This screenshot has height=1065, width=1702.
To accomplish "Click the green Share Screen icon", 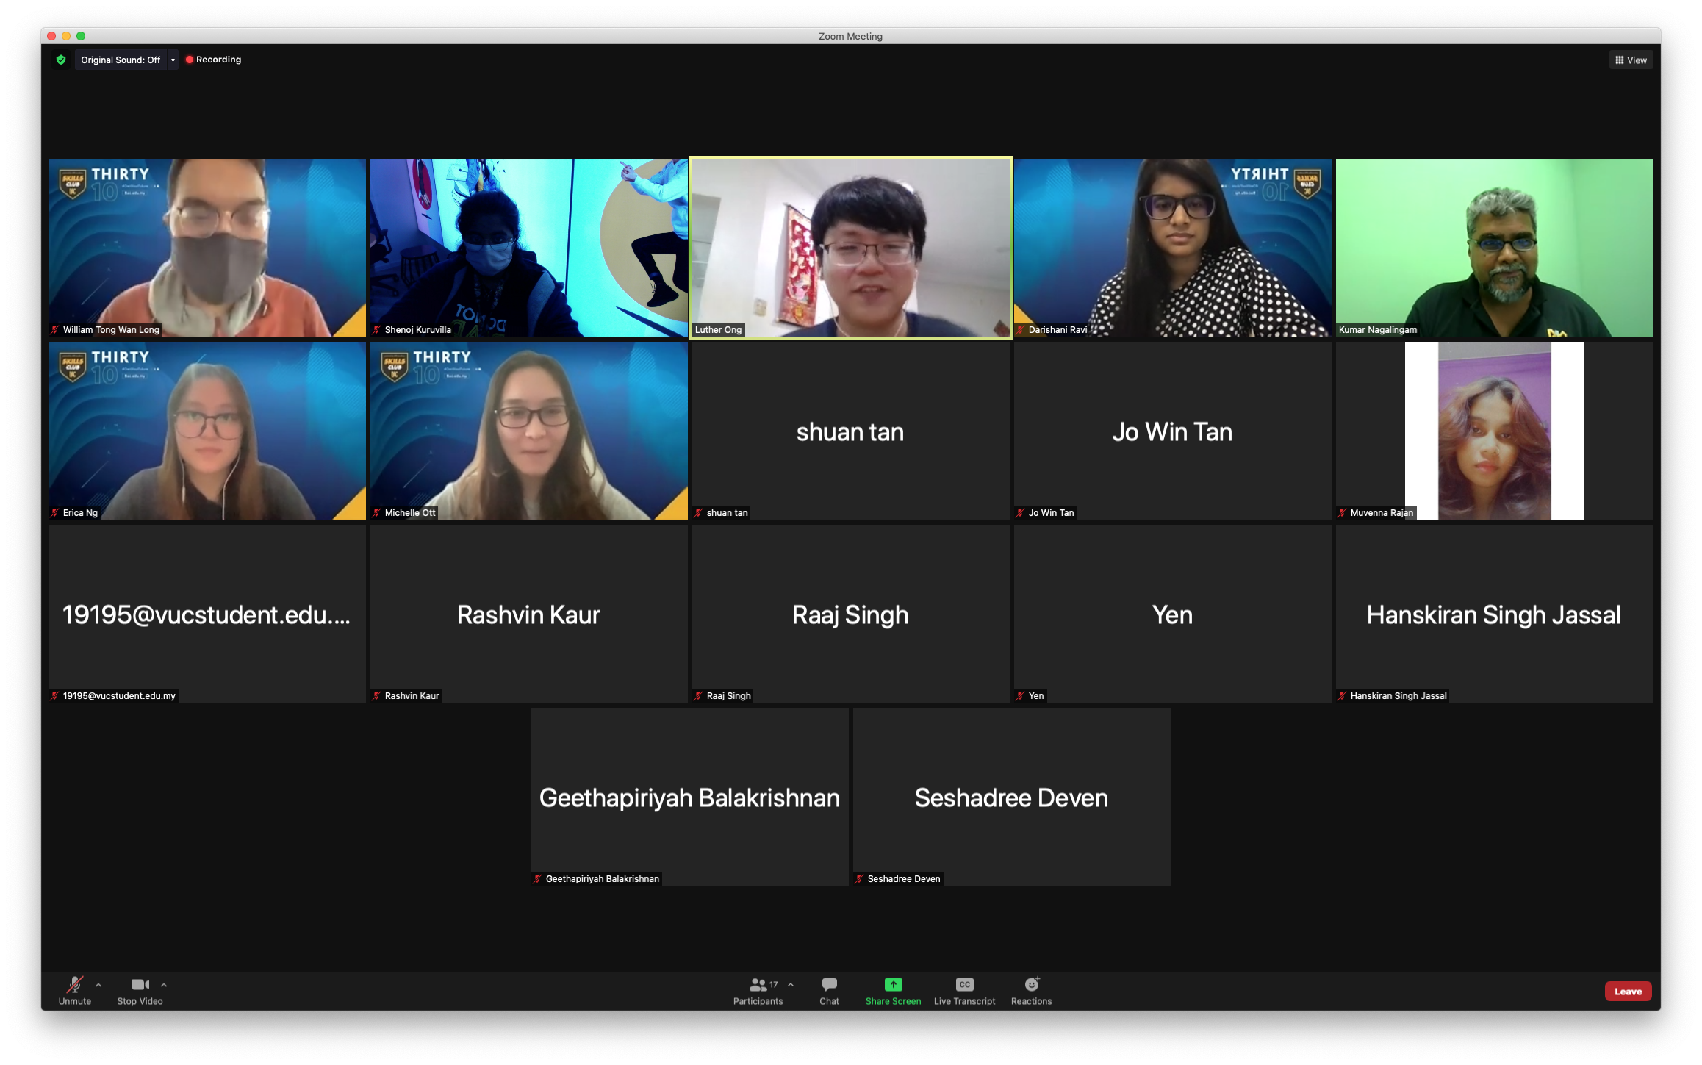I will click(x=893, y=984).
